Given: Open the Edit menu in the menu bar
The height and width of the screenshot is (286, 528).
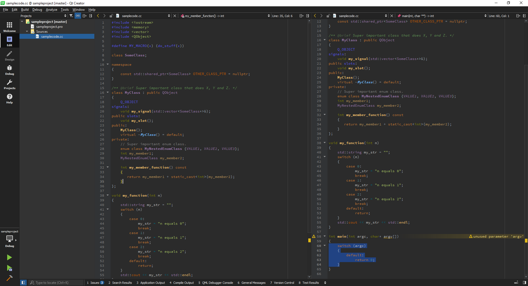Looking at the screenshot, I should pyautogui.click(x=15, y=10).
